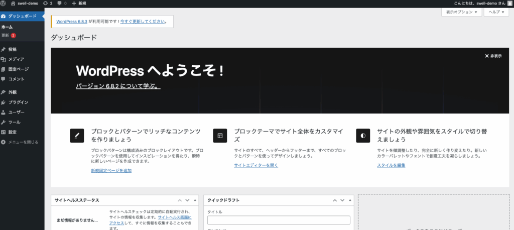Toggle the クイックドラフト panel collapse arrow
Viewport: 514px width, 230px height.
coord(349,200)
